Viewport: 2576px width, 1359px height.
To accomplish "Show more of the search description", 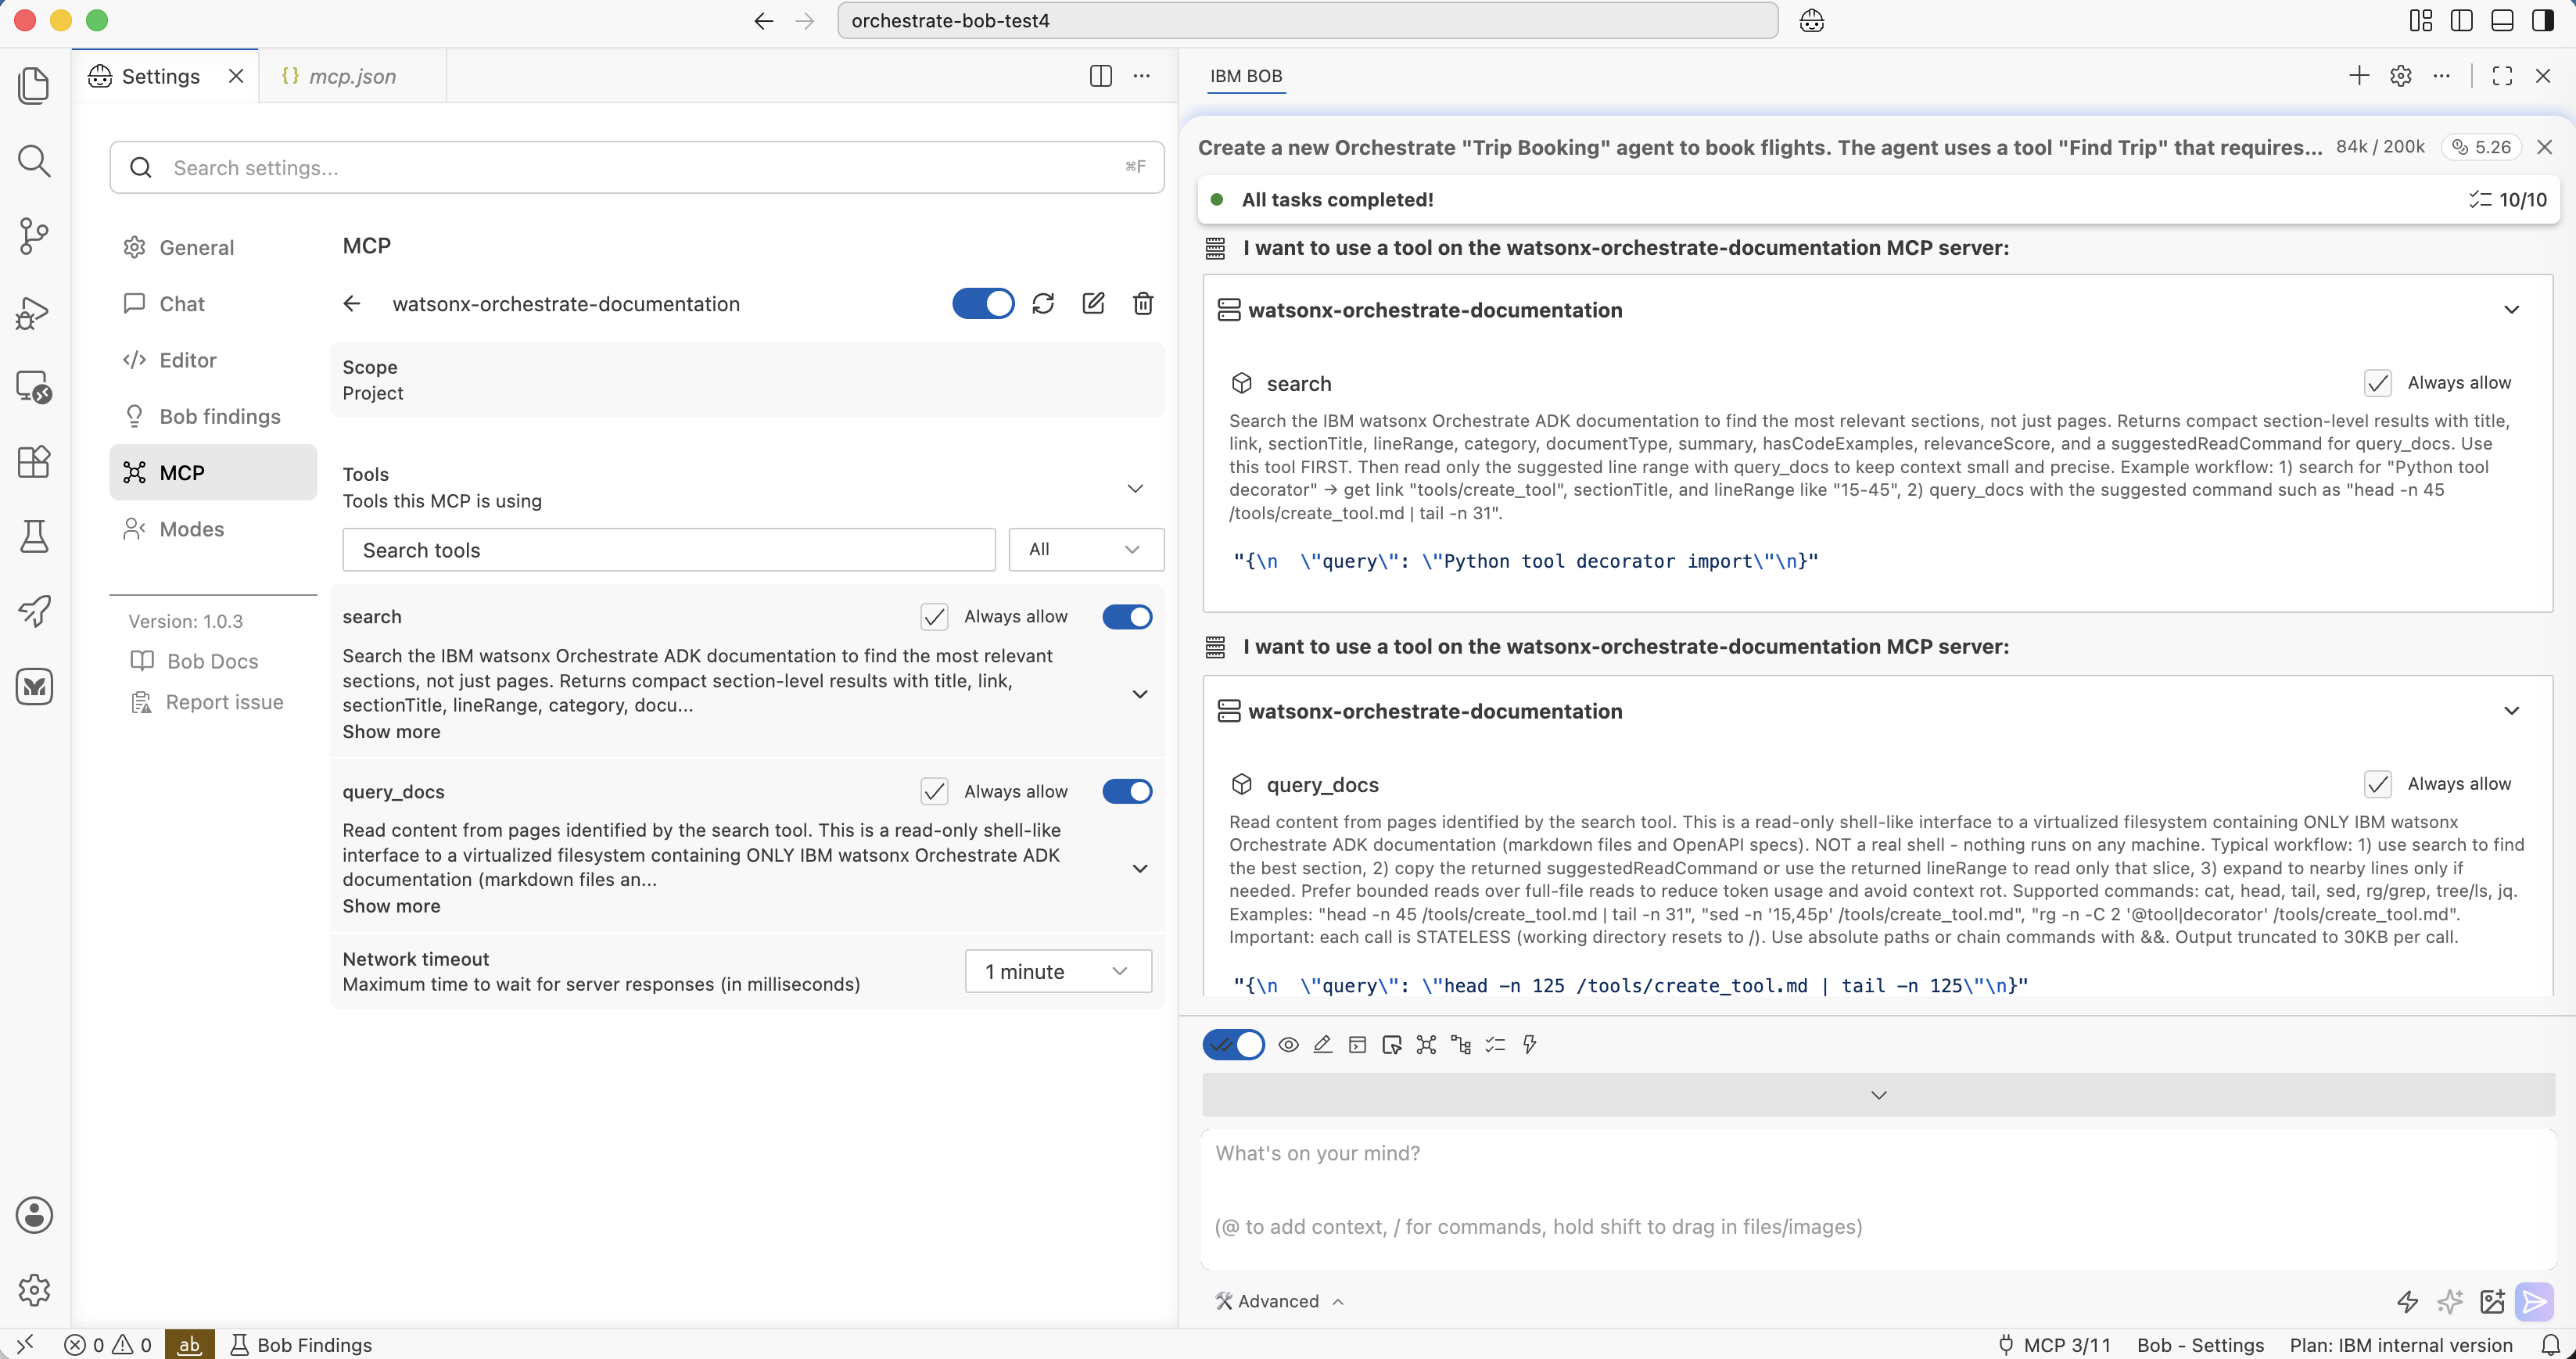I will (391, 731).
